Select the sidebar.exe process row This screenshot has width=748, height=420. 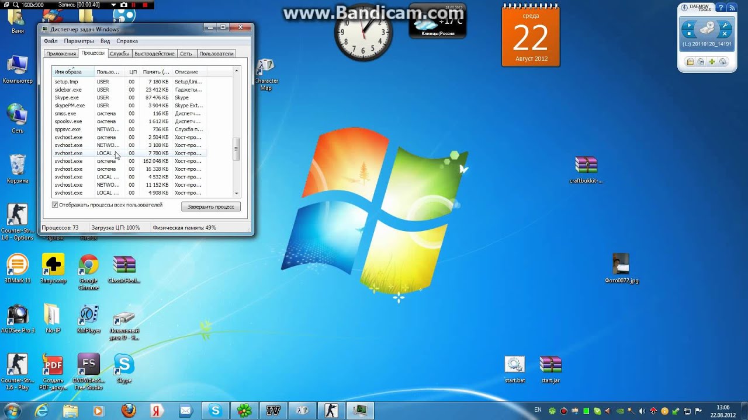coord(129,90)
